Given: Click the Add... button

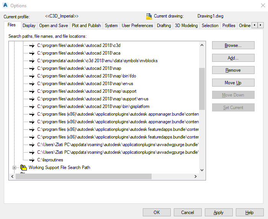Looking at the screenshot, I should point(233,58).
